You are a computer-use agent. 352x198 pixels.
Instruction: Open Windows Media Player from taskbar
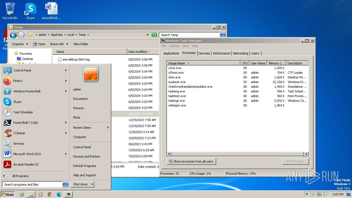coord(40,194)
